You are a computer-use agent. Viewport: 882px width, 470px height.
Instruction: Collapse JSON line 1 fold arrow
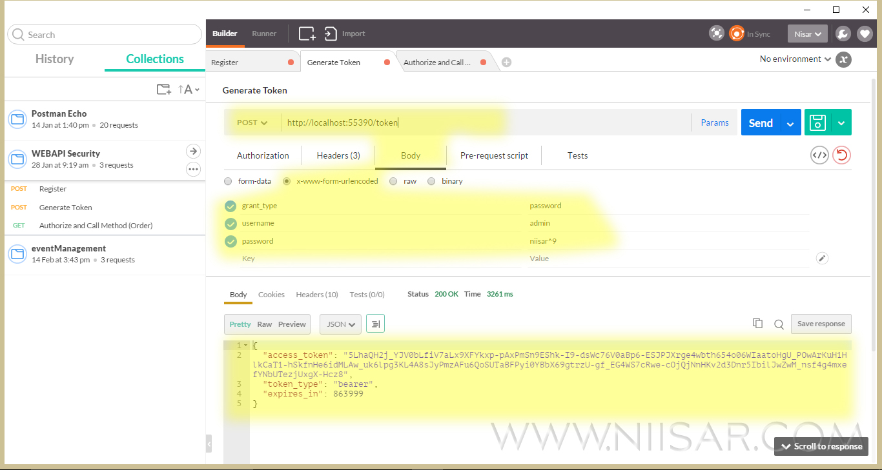[x=245, y=346]
